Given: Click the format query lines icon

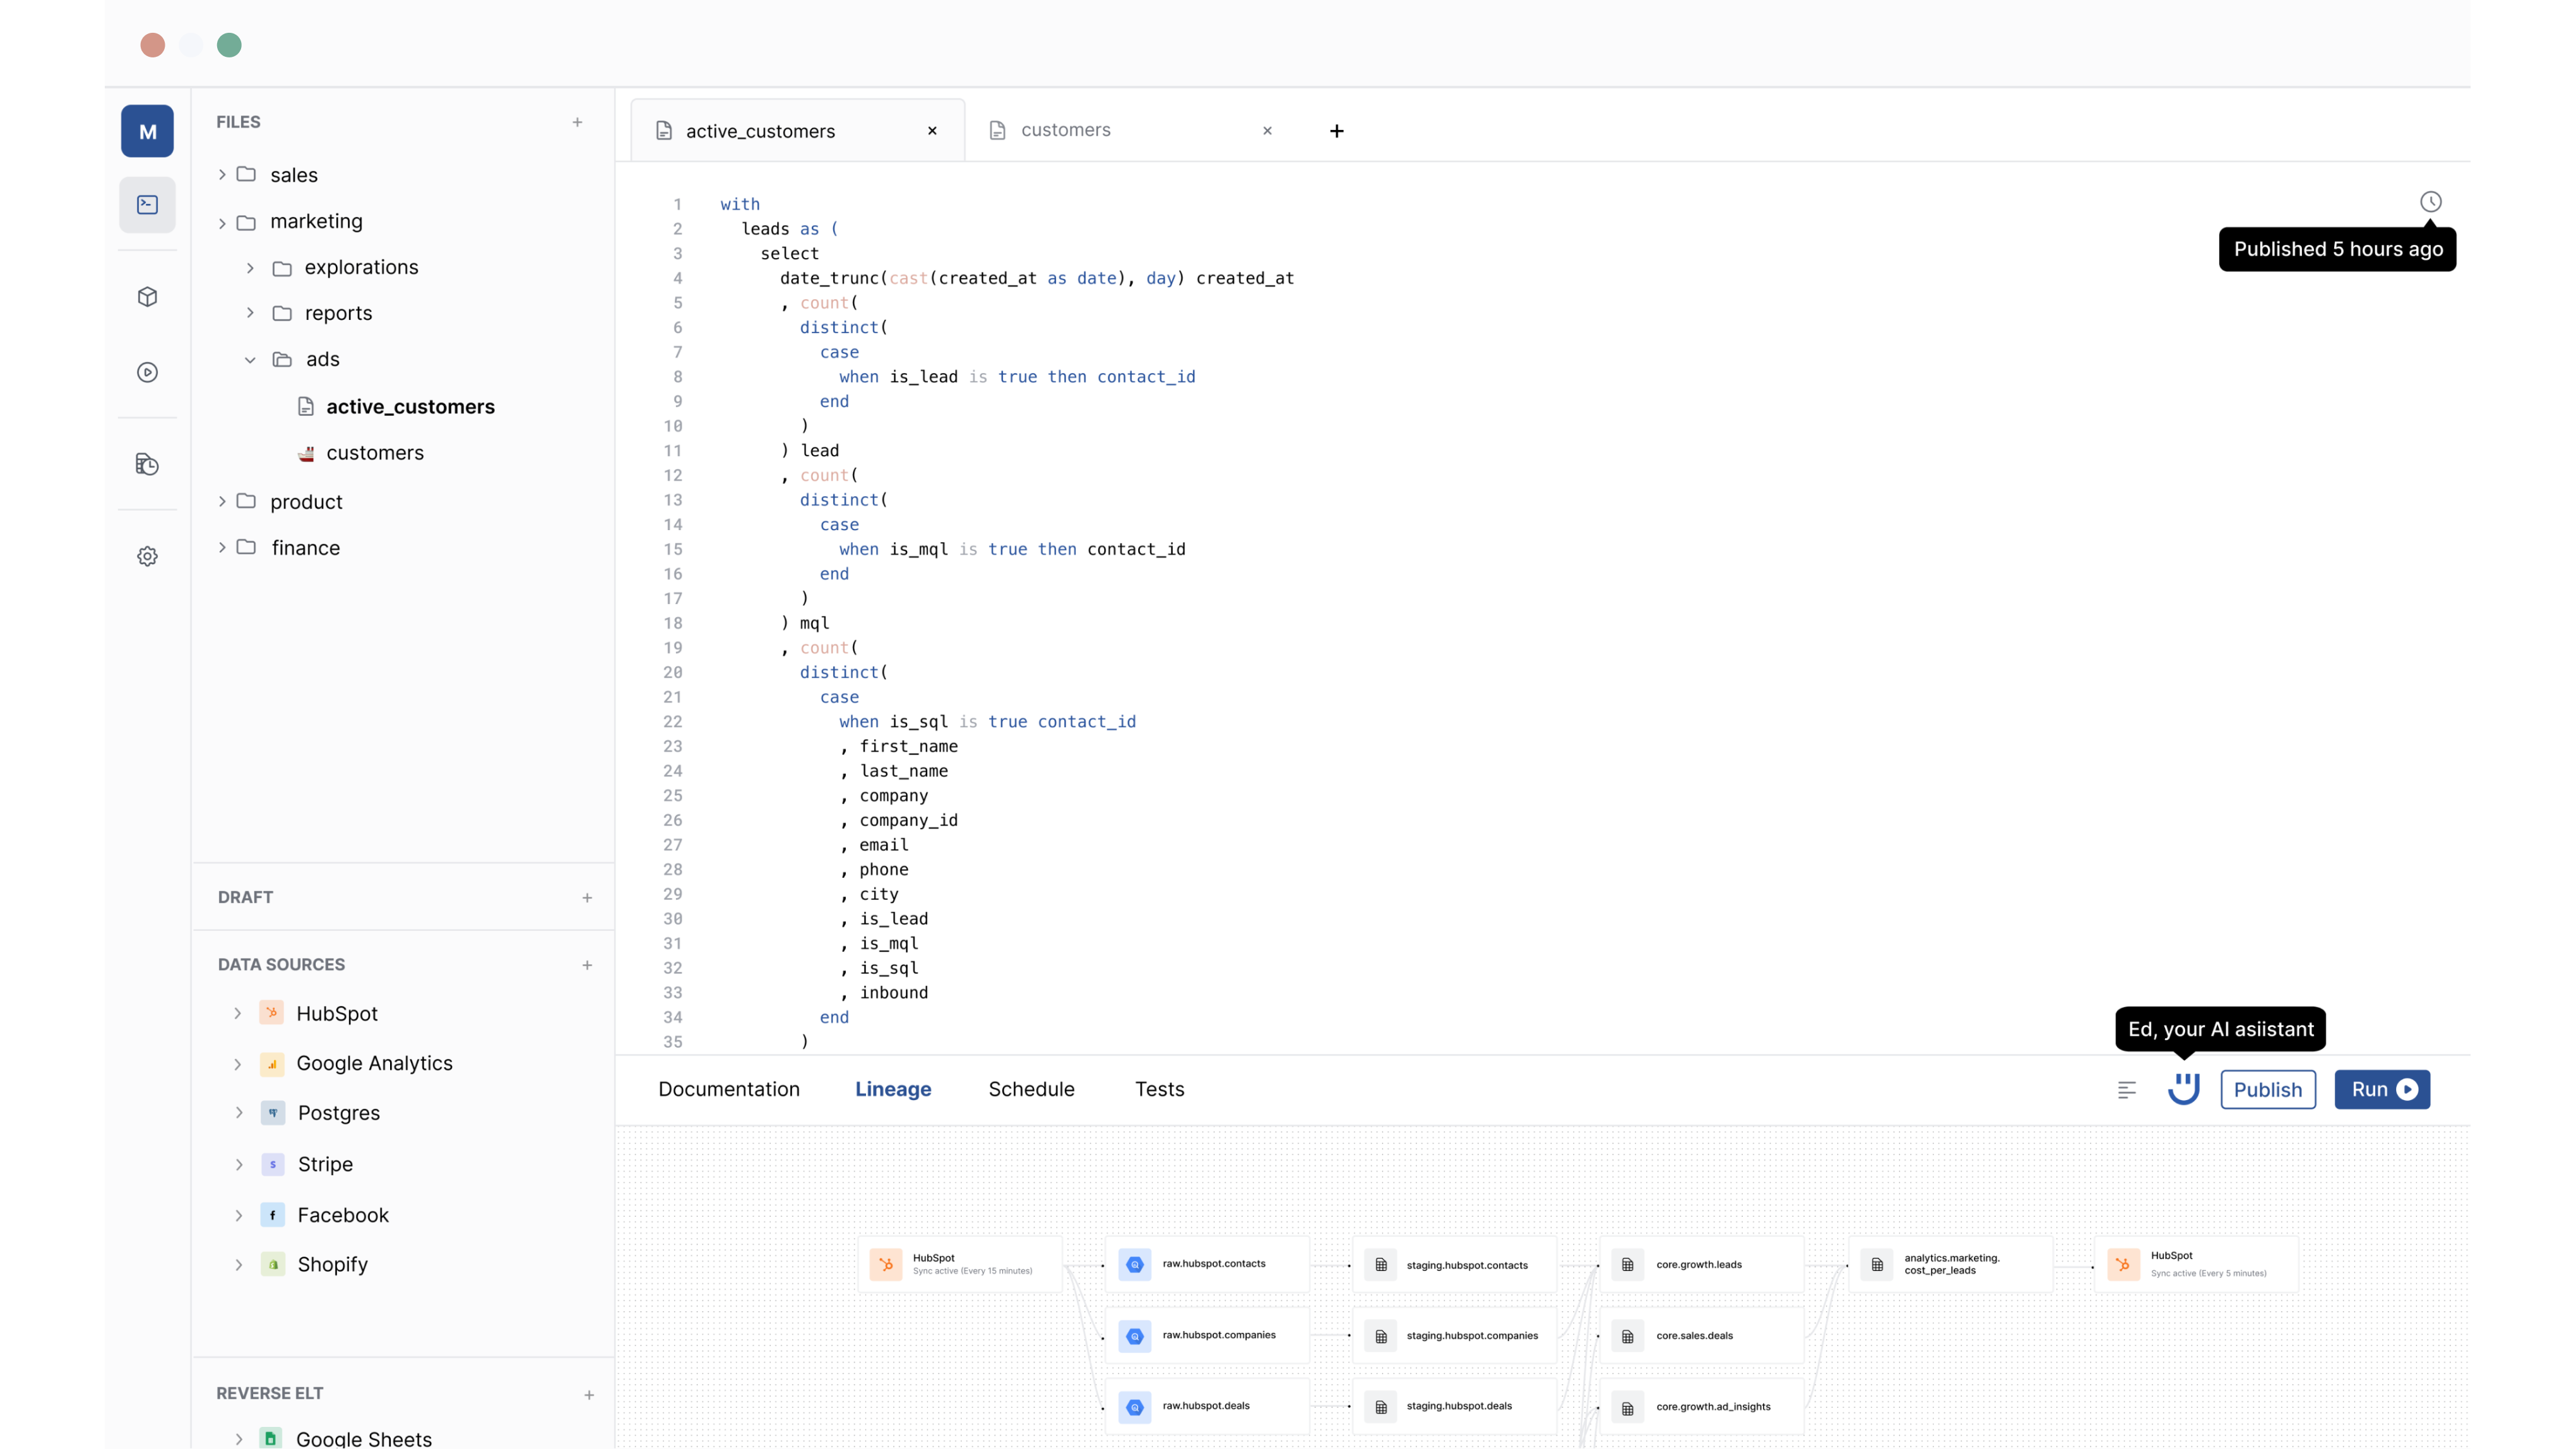Looking at the screenshot, I should [2127, 1089].
